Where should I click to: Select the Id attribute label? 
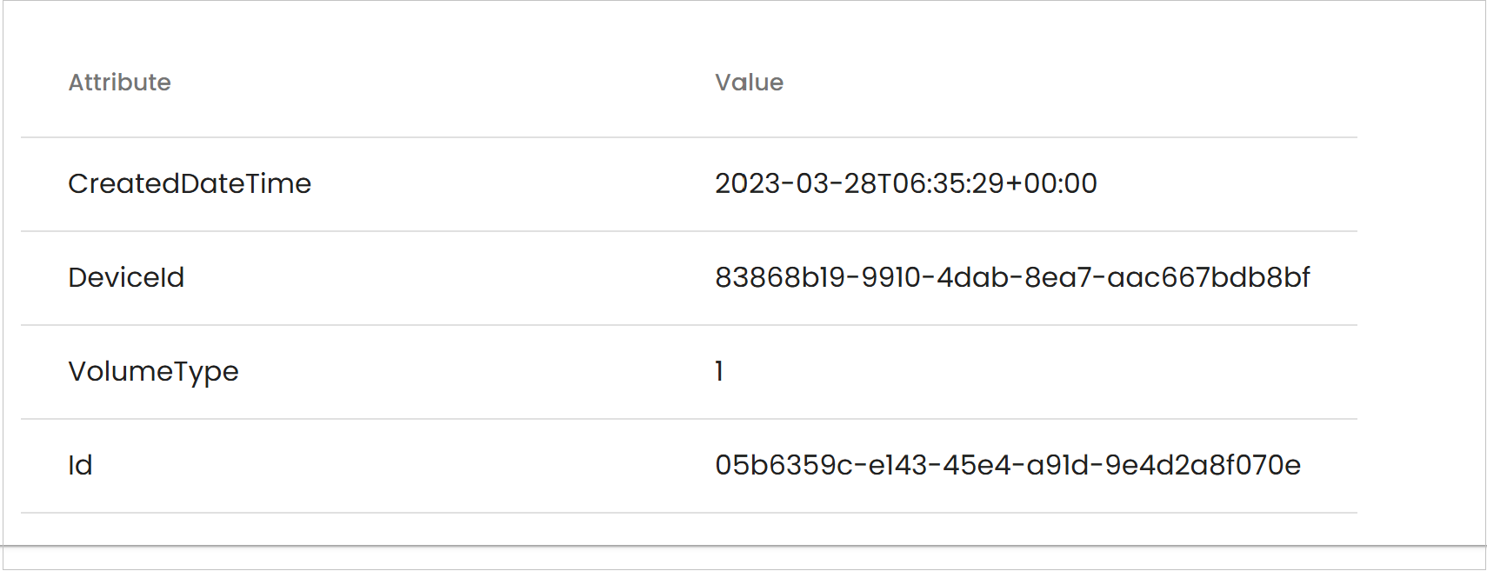(80, 465)
